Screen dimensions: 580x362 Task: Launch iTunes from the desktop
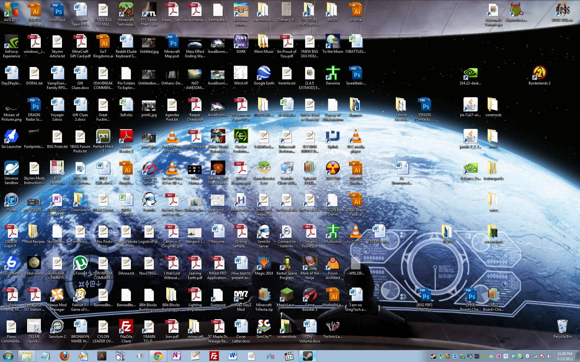pyautogui.click(x=11, y=202)
